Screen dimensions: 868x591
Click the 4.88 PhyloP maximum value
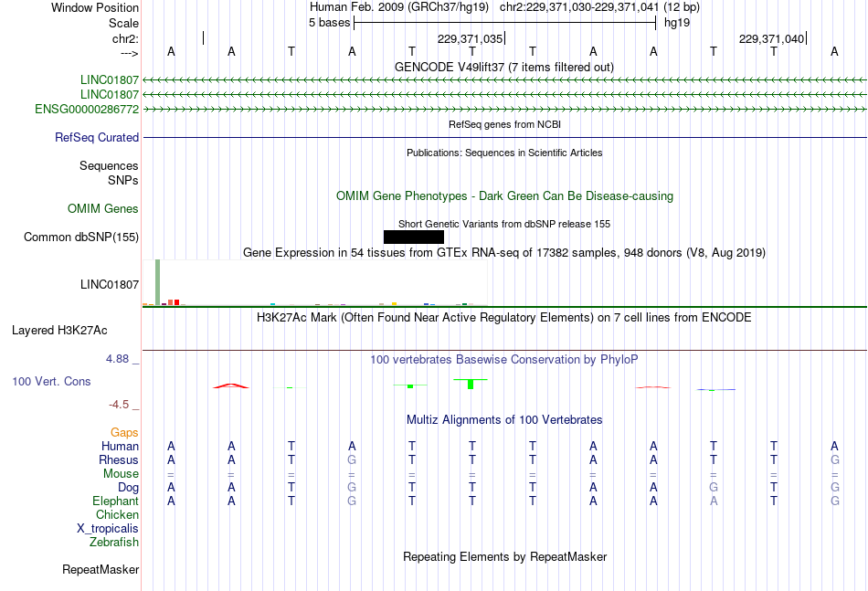coord(117,359)
